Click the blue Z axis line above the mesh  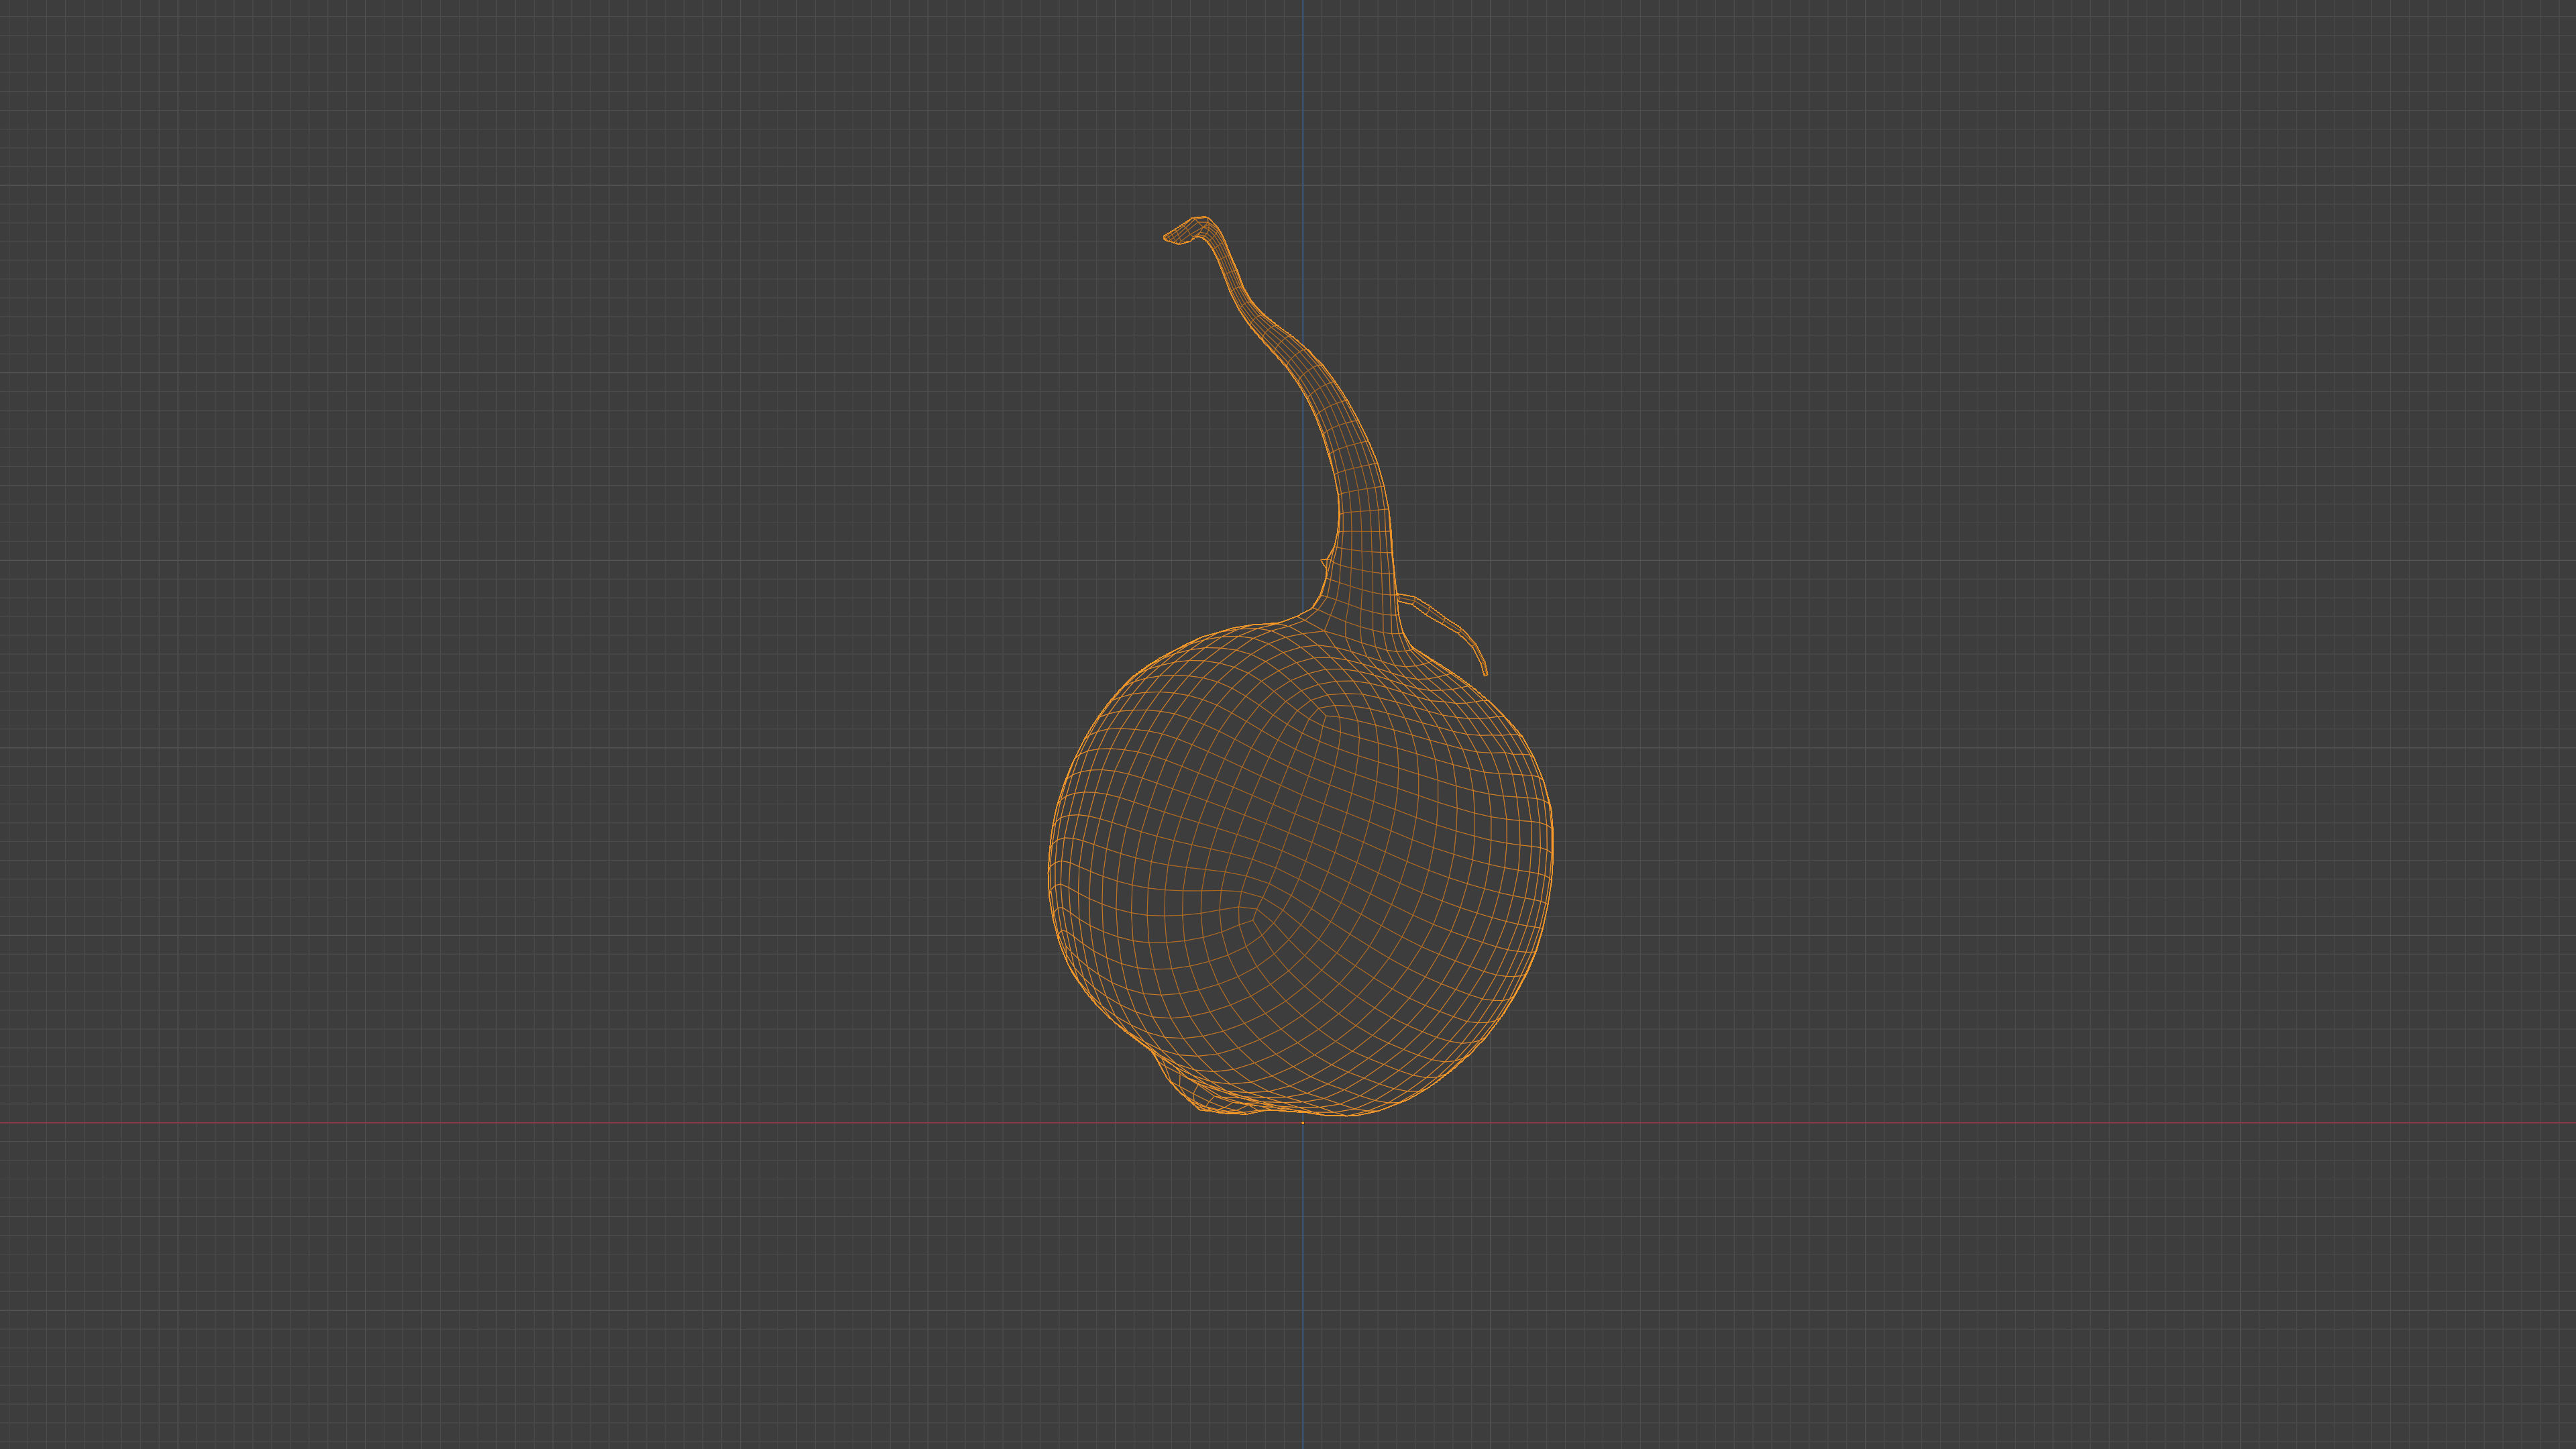coord(1302,100)
